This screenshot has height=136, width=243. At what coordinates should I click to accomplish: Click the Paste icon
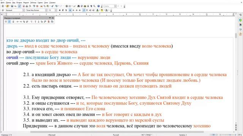coord(47,6)
